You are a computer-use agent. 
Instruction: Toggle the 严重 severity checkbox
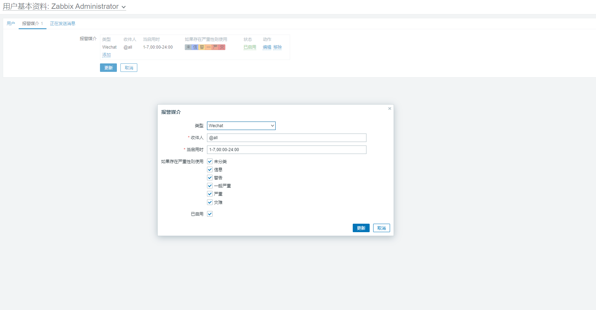pos(210,194)
